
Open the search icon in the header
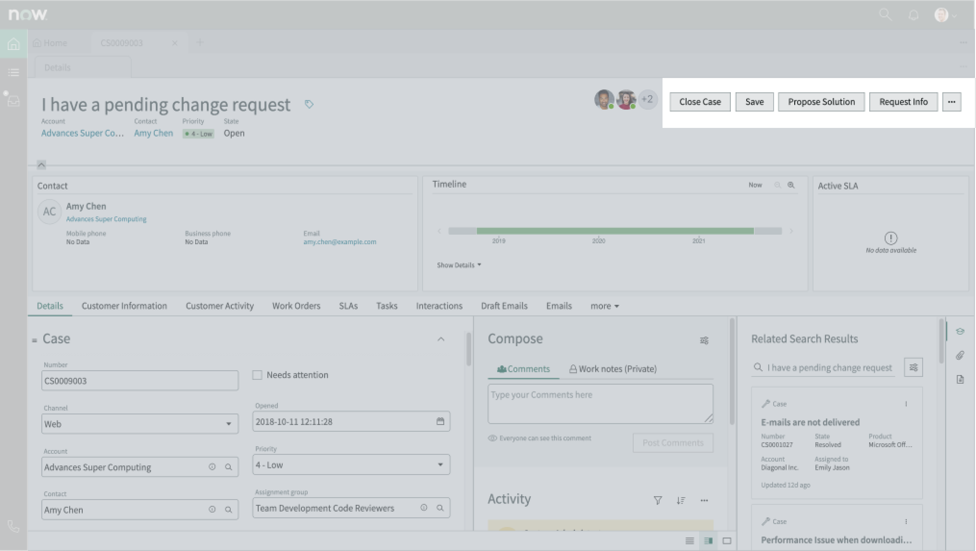(x=885, y=14)
